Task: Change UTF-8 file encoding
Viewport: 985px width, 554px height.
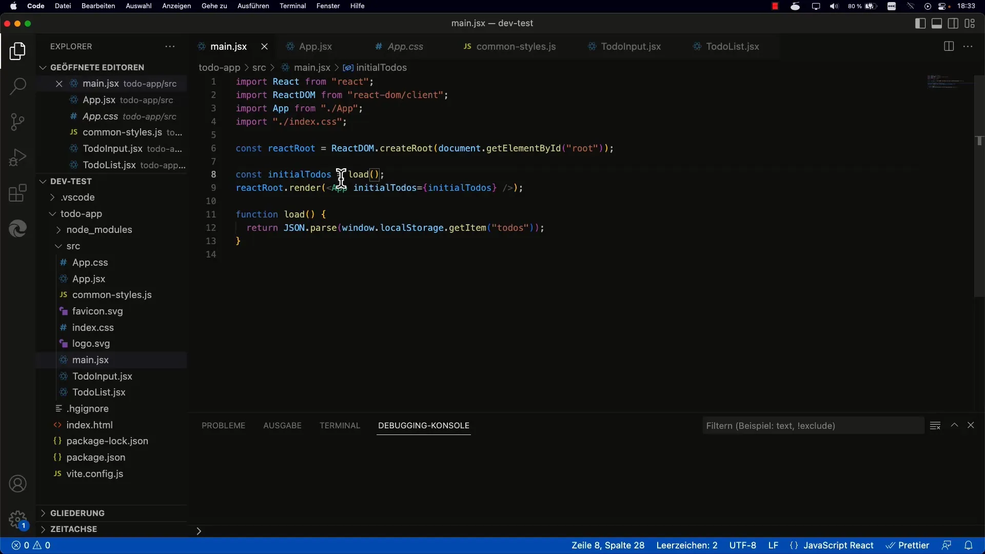Action: (x=742, y=545)
